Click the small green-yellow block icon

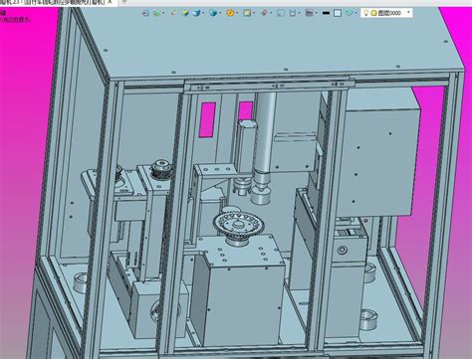click(185, 13)
